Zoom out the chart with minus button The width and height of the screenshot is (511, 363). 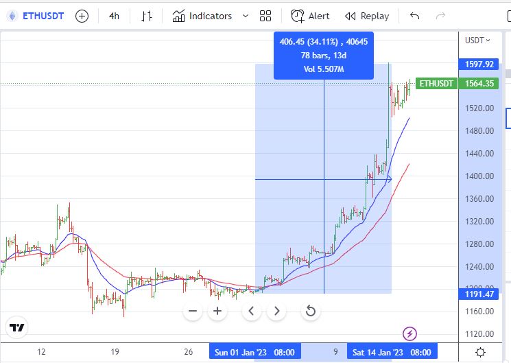coord(193,311)
